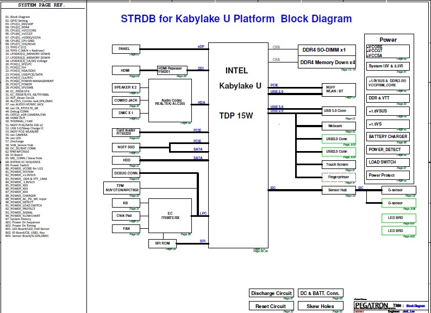Click the diagram title STRDB for Kabylake U
This screenshot has width=431, height=313.
click(236, 18)
